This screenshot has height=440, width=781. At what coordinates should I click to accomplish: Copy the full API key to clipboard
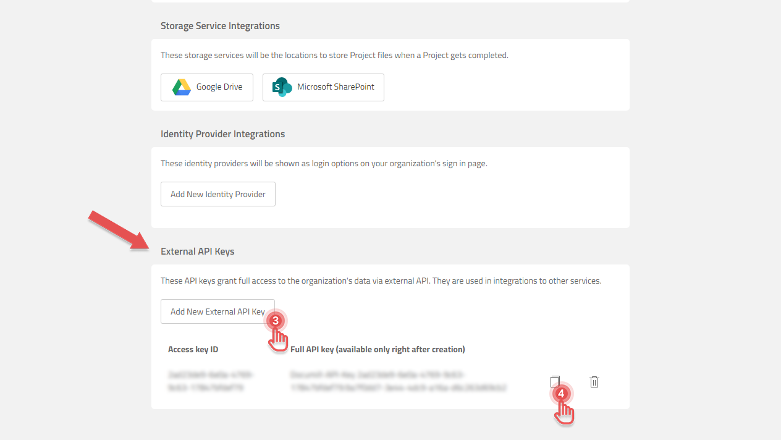tap(555, 381)
